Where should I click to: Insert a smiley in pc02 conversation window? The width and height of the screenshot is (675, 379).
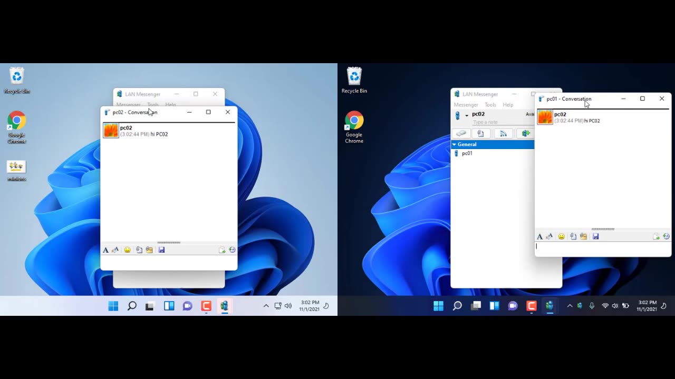point(127,250)
